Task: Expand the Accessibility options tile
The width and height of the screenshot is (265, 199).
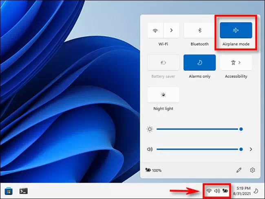Action: coord(236,63)
